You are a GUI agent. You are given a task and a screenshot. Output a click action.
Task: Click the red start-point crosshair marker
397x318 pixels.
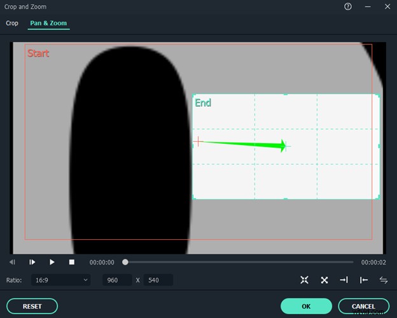[198, 141]
